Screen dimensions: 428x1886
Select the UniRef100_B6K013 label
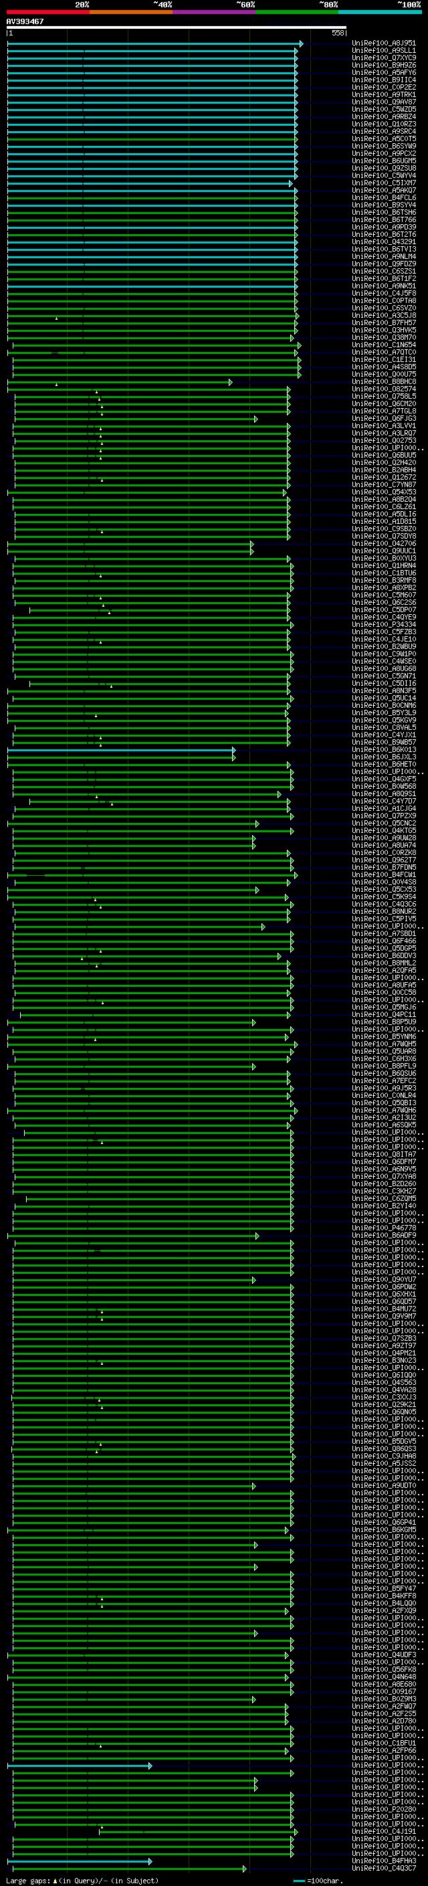tap(384, 750)
